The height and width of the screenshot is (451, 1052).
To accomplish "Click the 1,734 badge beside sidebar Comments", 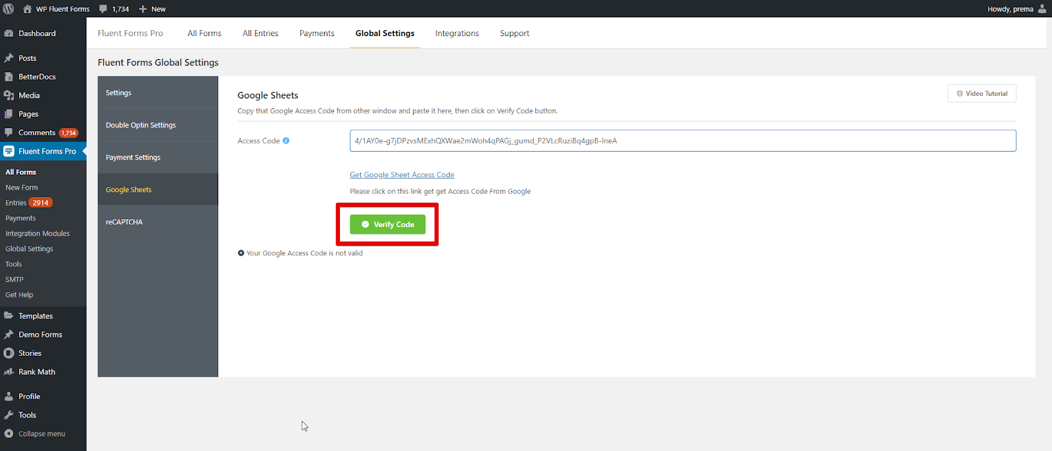I will pyautogui.click(x=68, y=133).
